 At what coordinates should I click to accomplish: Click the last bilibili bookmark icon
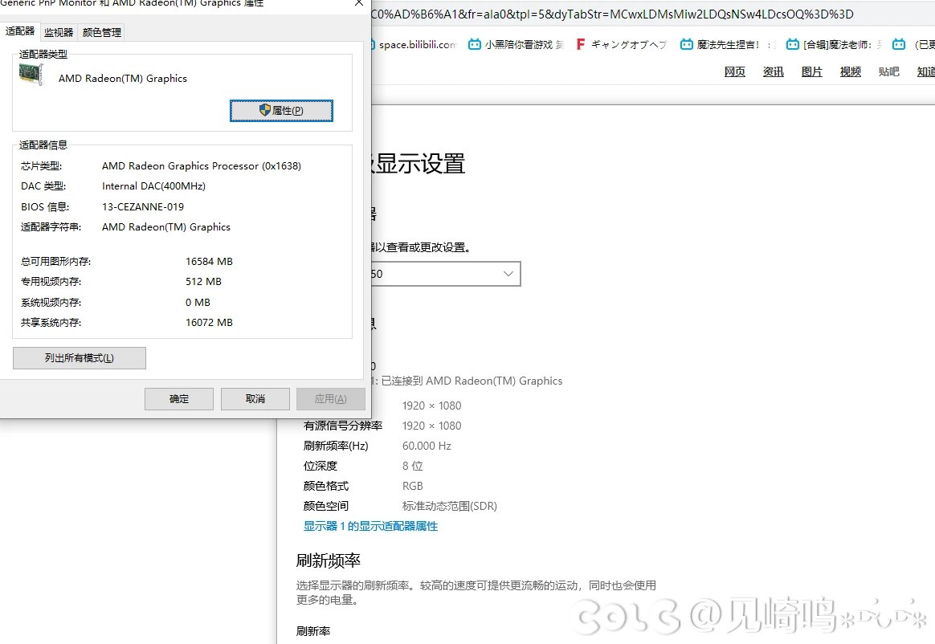coord(899,44)
